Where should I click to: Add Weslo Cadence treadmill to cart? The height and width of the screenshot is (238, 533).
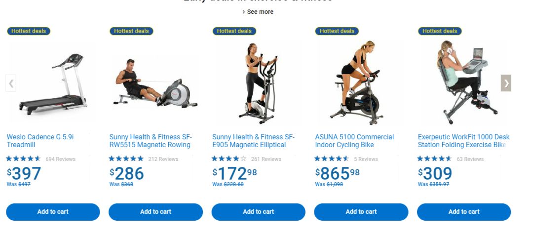pos(53,212)
